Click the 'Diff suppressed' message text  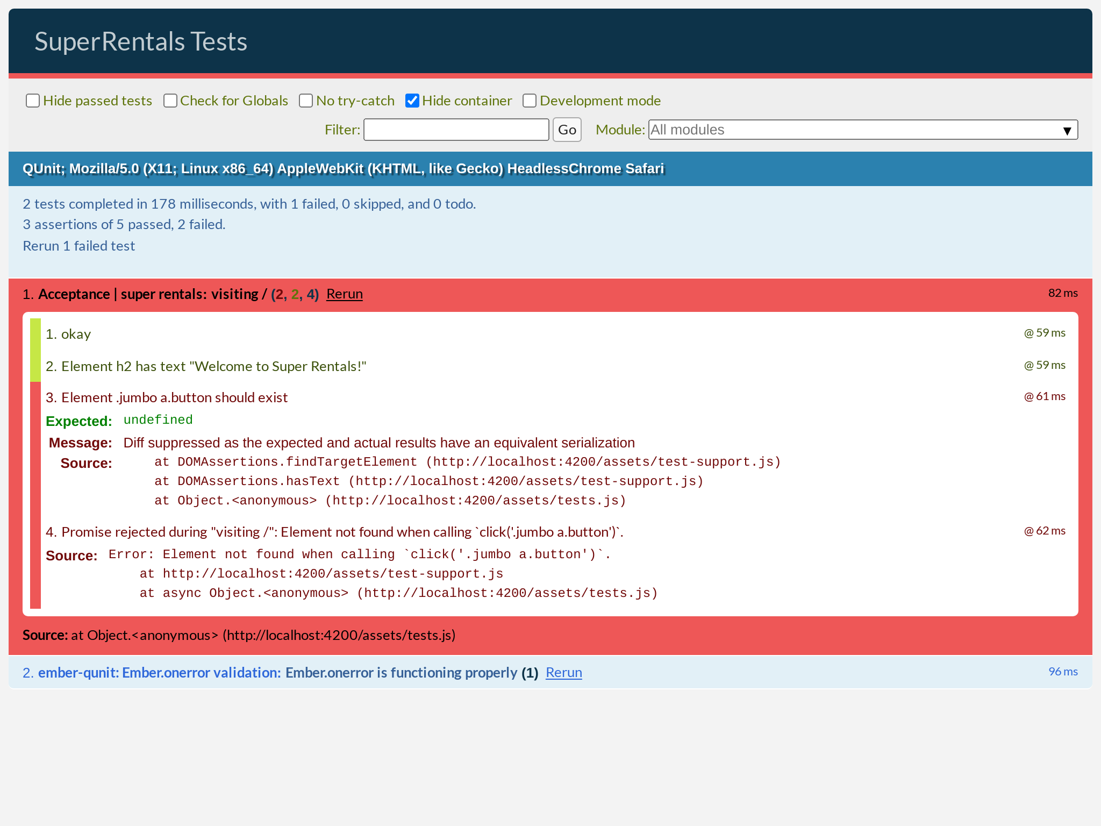pos(379,443)
